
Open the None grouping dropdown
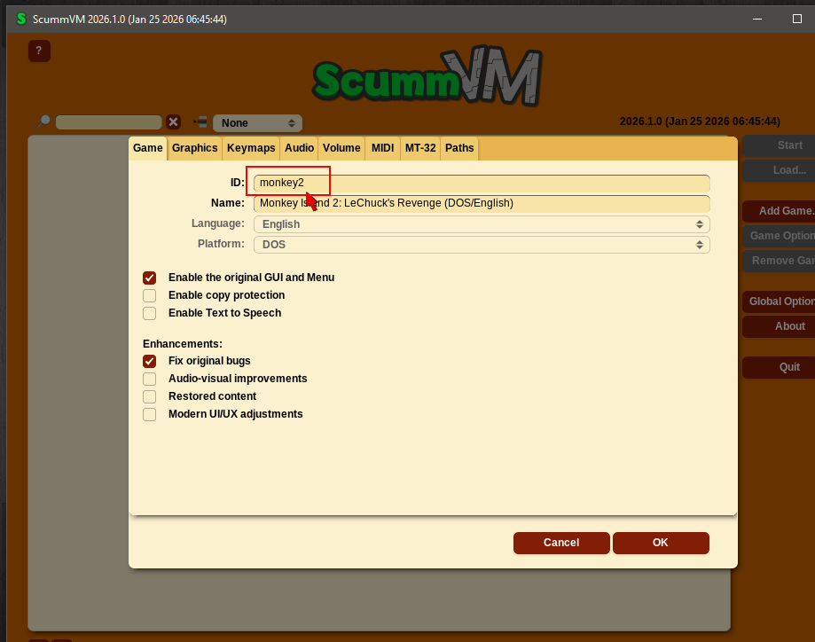(x=257, y=123)
